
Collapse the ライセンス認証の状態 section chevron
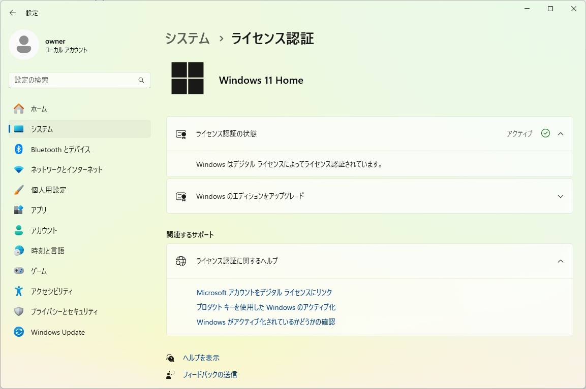(560, 133)
